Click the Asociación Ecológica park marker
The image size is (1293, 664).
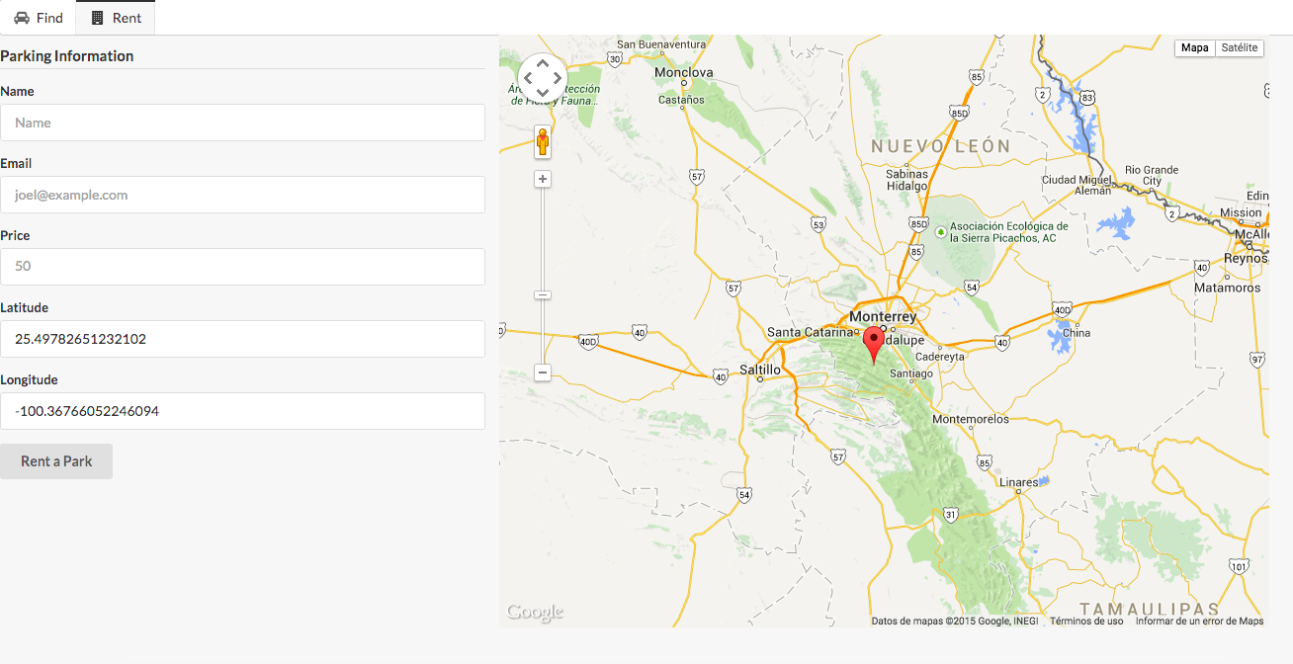point(940,231)
